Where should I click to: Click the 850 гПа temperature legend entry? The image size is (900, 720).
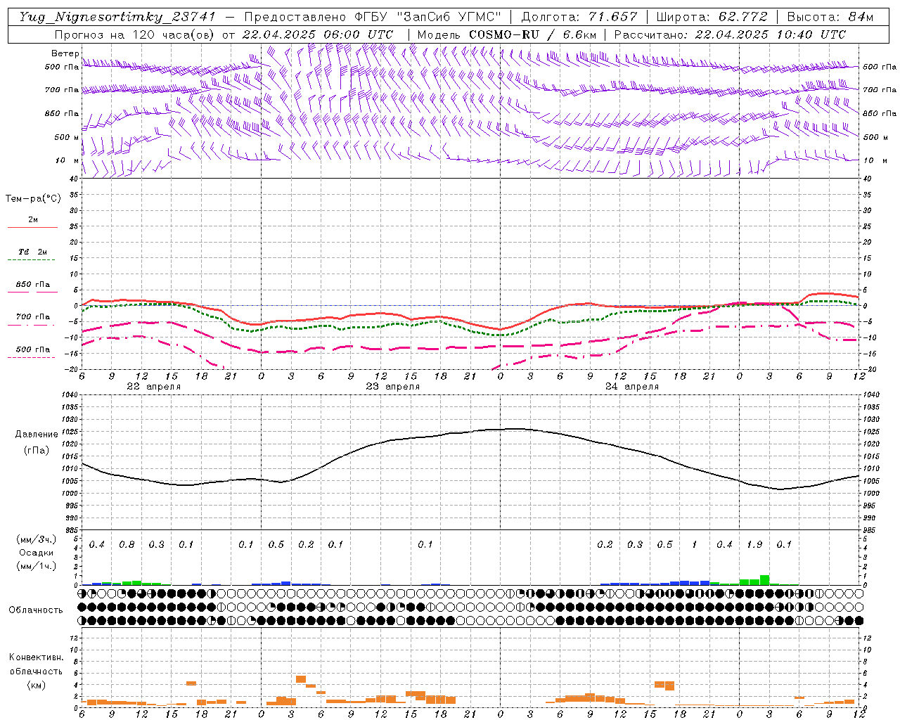[32, 285]
